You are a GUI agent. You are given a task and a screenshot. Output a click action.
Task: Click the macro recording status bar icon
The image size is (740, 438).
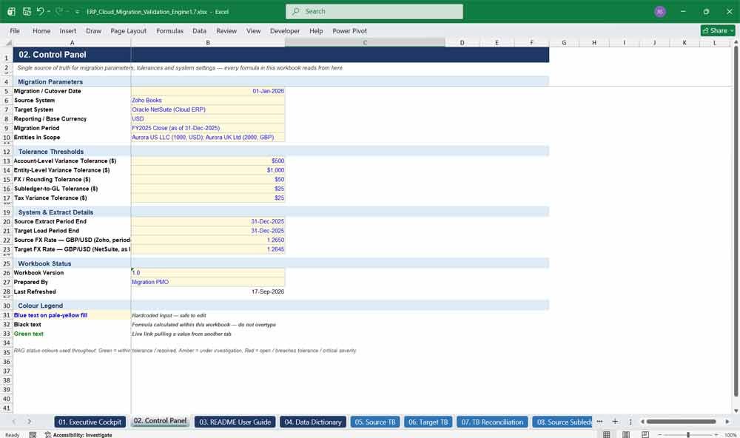33,435
